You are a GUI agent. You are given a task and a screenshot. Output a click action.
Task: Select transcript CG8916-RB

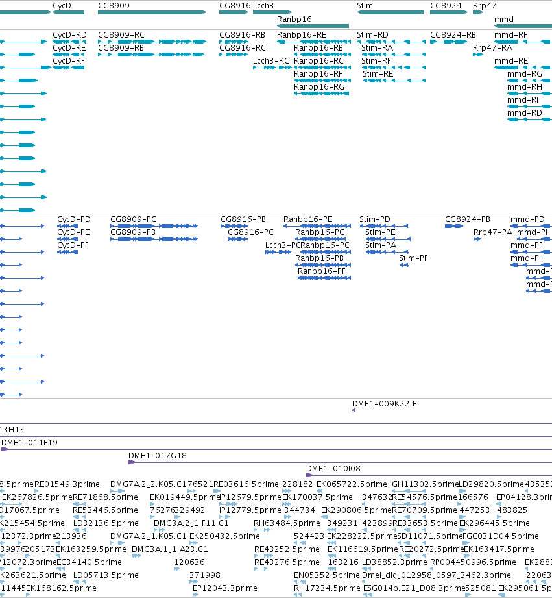(x=234, y=42)
